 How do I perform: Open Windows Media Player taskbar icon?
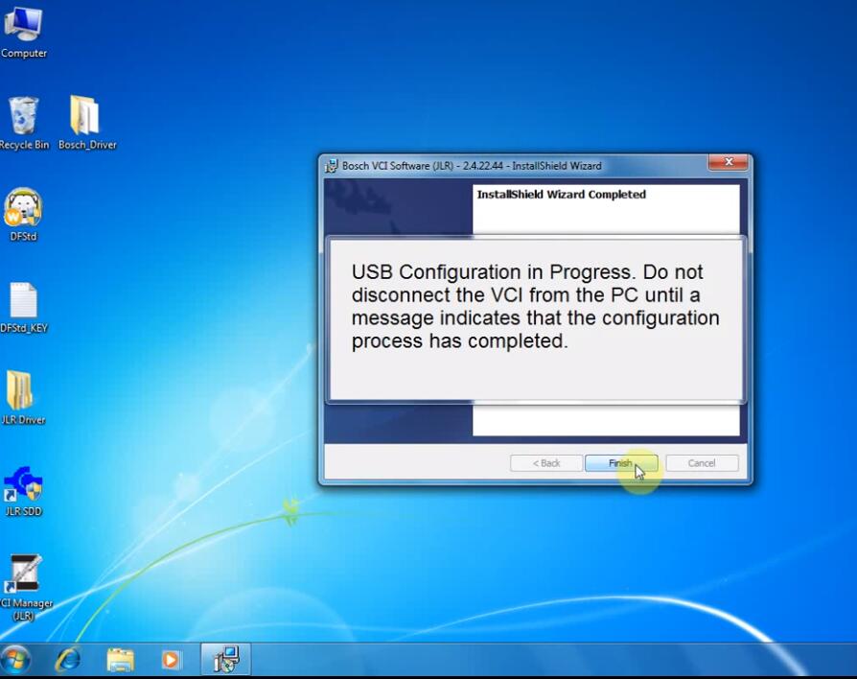[x=171, y=660]
